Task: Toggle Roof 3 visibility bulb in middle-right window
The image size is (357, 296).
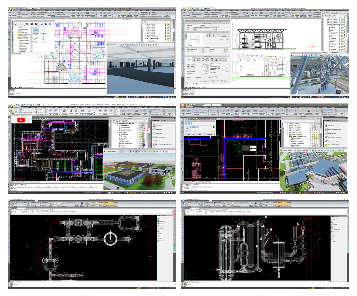Action: (310, 124)
